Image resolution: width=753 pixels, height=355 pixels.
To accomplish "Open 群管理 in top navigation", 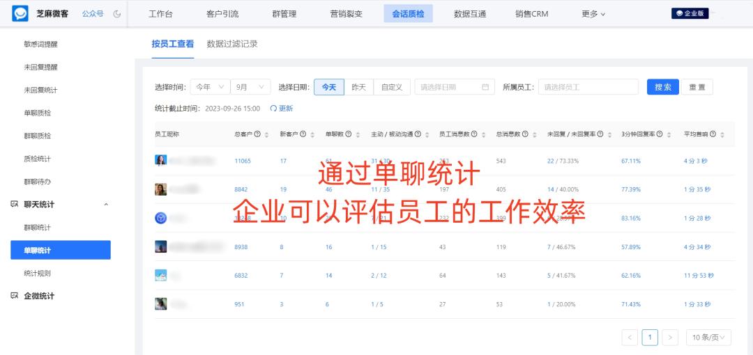I will [284, 14].
